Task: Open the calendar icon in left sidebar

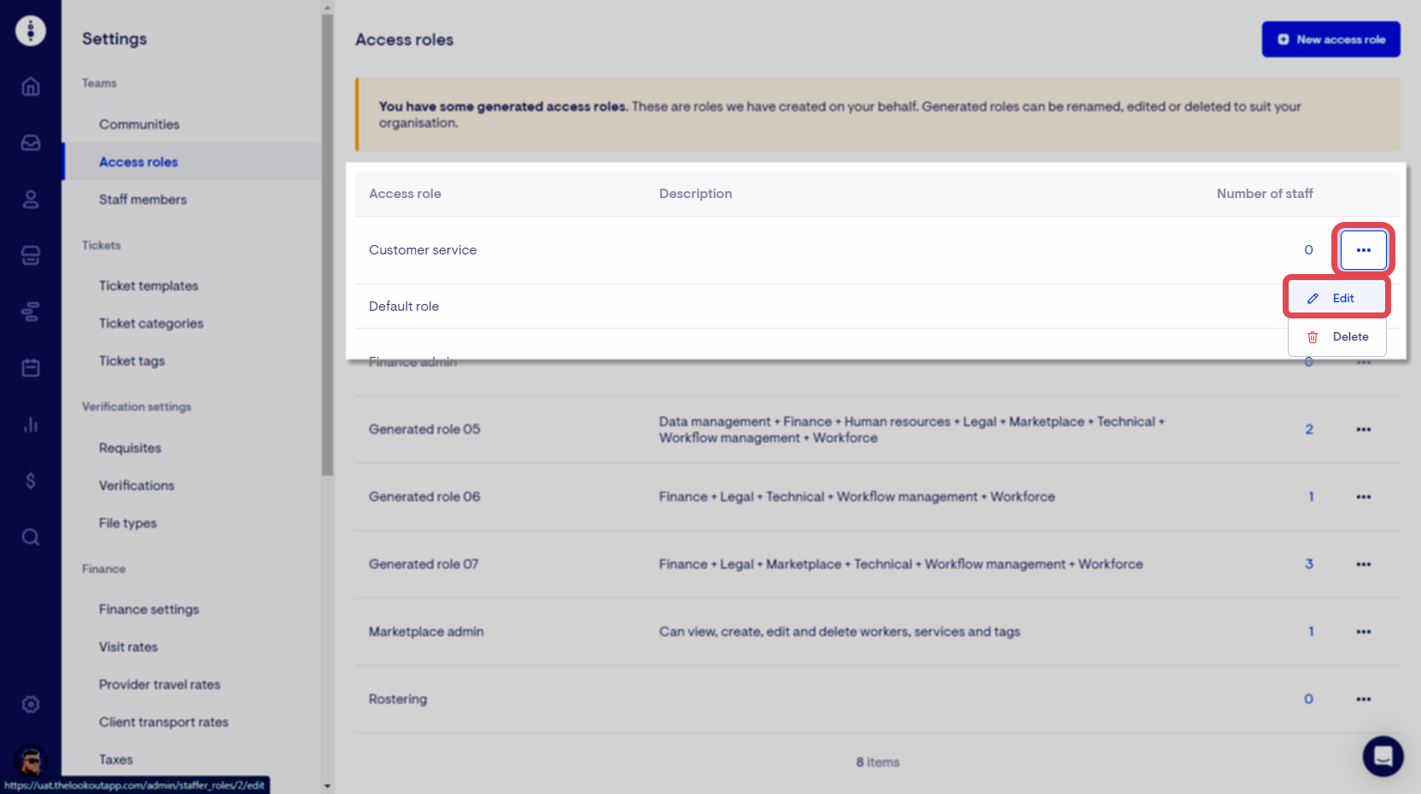Action: [31, 368]
